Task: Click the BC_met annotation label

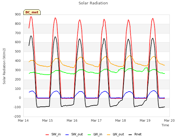Action: point(32,12)
